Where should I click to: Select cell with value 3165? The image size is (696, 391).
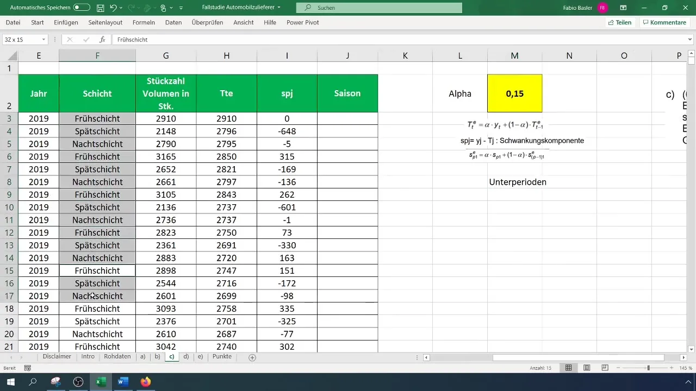click(x=166, y=157)
